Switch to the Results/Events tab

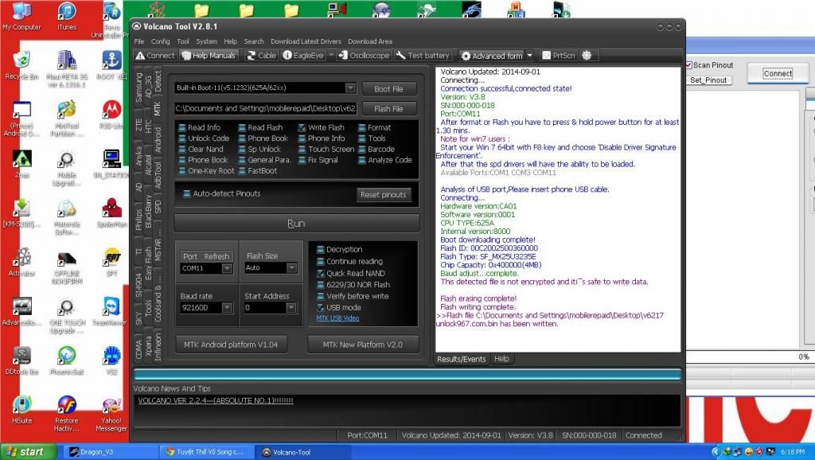pyautogui.click(x=461, y=359)
